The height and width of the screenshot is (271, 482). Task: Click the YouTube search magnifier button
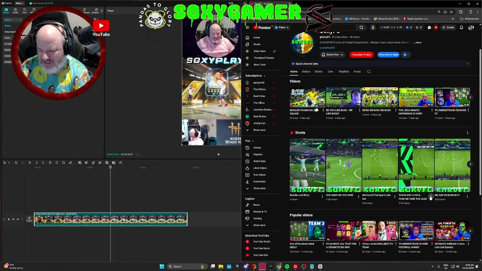361,27
